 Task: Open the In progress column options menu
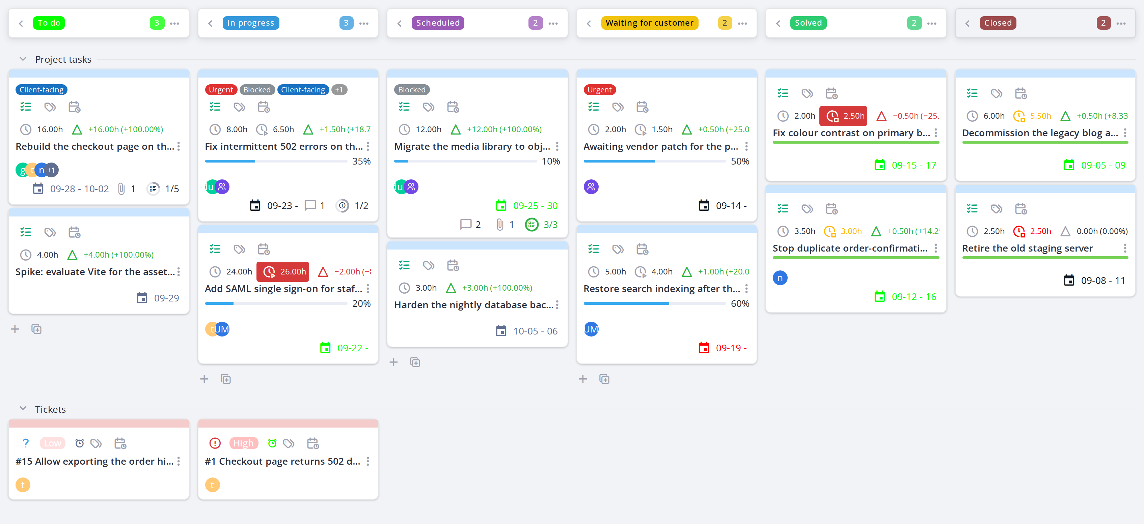364,23
